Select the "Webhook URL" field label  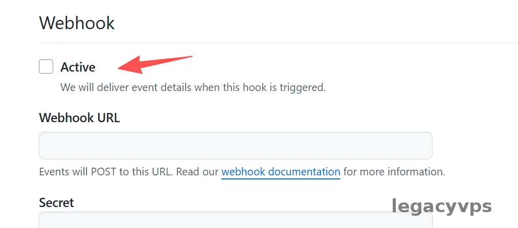[79, 118]
